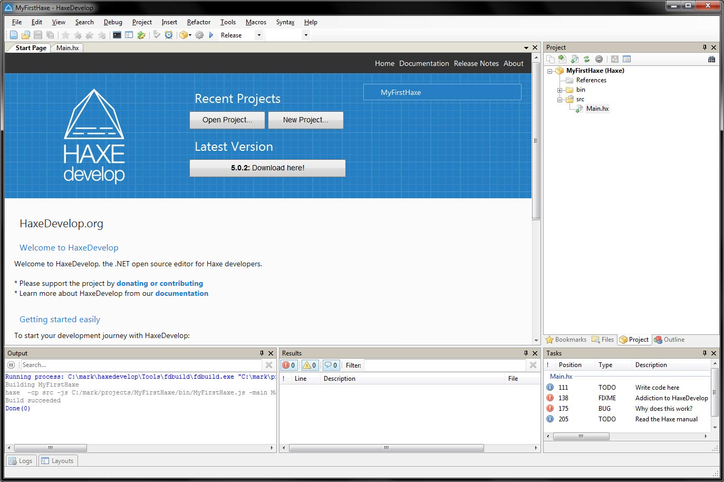Click the down-arrow code file icon in Project panel
This screenshot has width=724, height=482.
[575, 59]
